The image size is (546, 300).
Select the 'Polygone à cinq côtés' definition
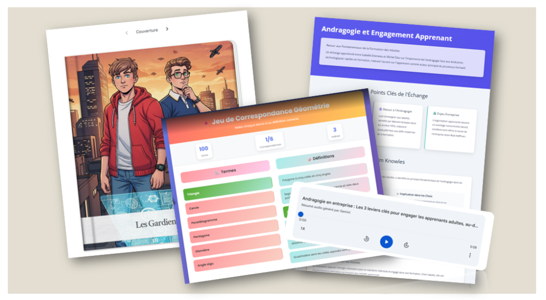point(322,173)
